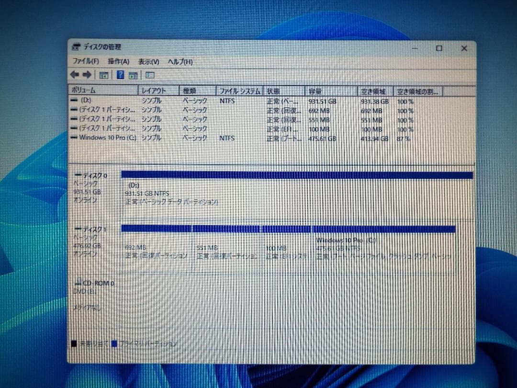Click the 未割り当て legend color swatch
Screen dimensions: 517x388
tap(75, 343)
